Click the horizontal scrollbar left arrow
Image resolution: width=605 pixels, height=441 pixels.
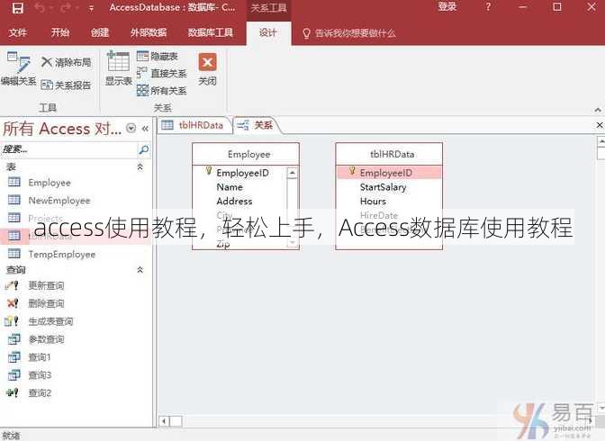(x=165, y=421)
